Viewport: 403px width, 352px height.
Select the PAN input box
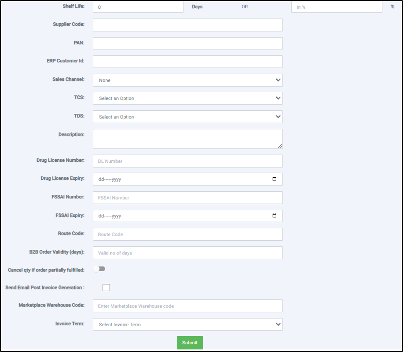point(188,44)
